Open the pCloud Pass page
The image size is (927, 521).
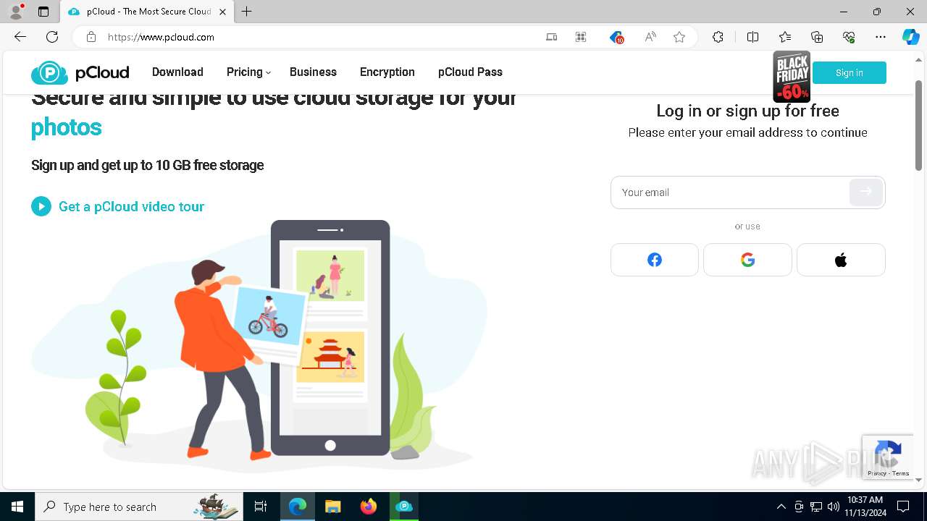click(x=470, y=72)
